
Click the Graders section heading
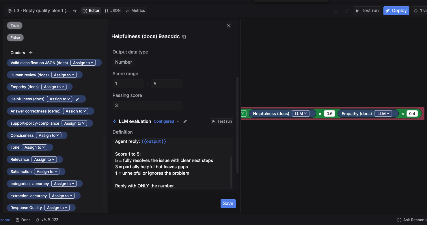[x=18, y=53]
